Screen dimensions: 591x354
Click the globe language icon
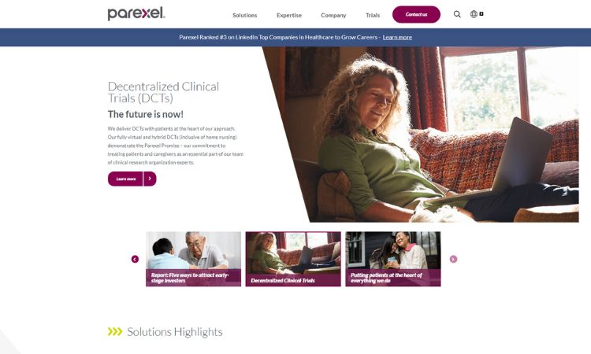coord(474,14)
